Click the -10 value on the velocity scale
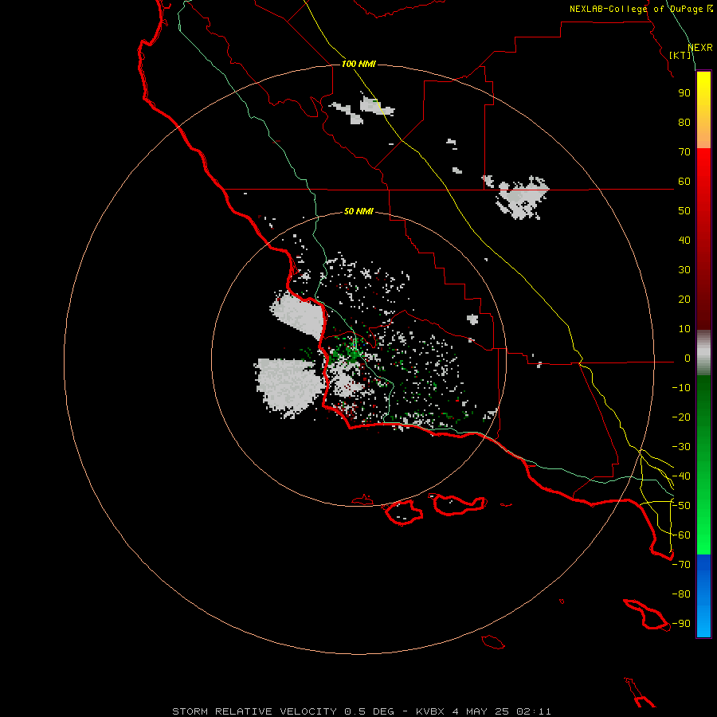 (681, 388)
